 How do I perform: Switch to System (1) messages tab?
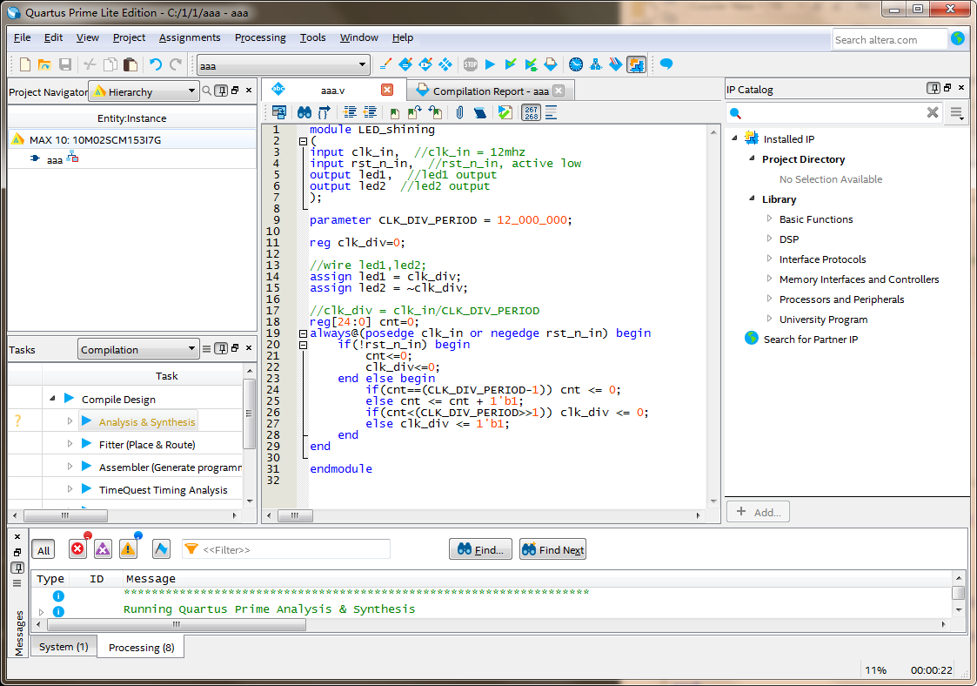pos(64,647)
